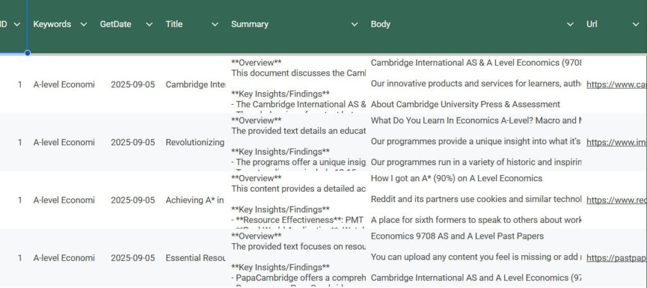Image resolution: width=647 pixels, height=288 pixels.
Task: Select the "Essential Resou" title cell
Action: tap(195, 258)
